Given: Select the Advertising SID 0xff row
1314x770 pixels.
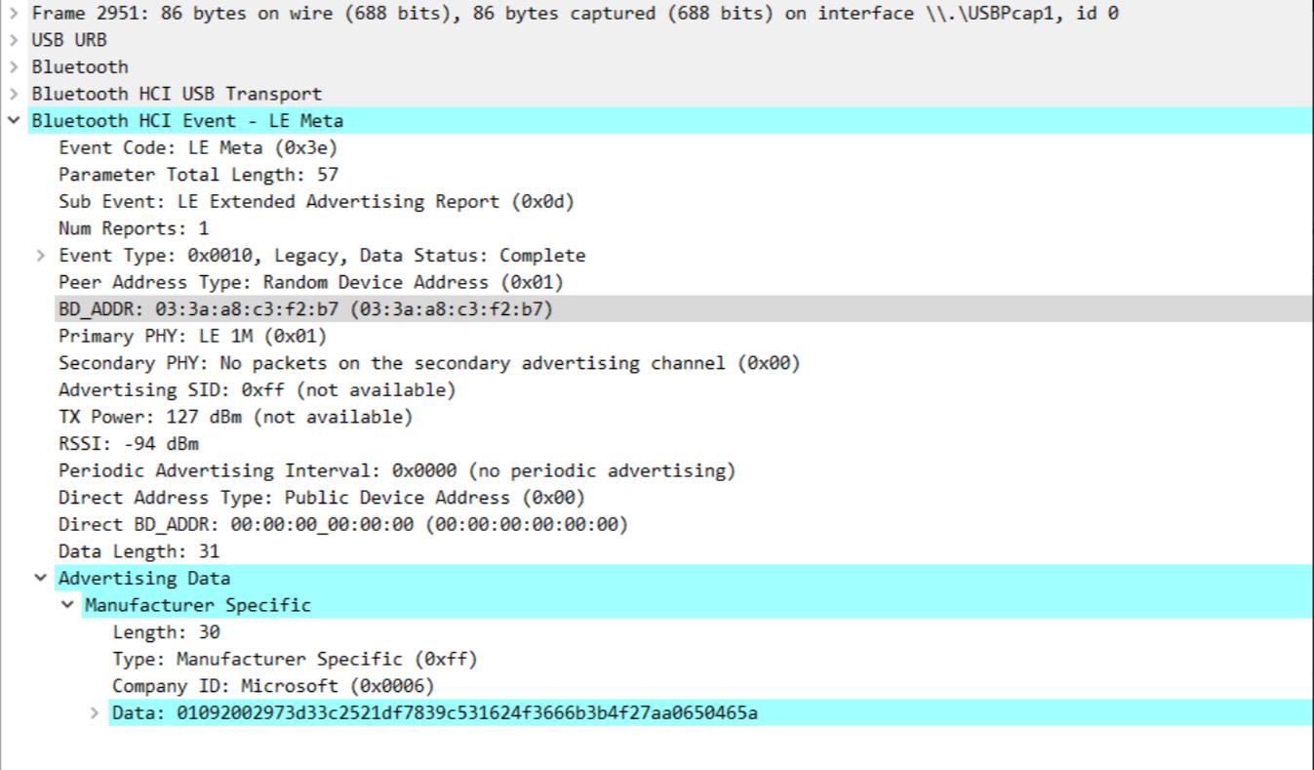Looking at the screenshot, I should click(257, 390).
